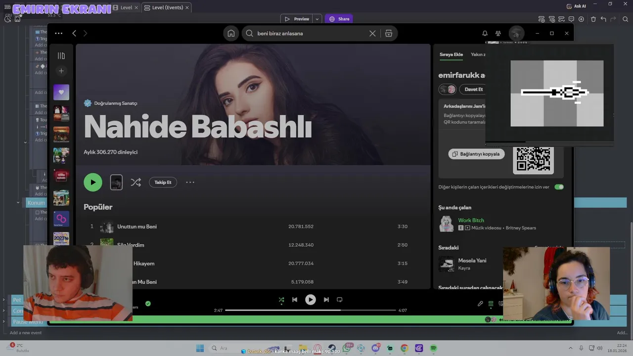Pause or play in bottom player bar
Image resolution: width=633 pixels, height=356 pixels.
point(311,300)
